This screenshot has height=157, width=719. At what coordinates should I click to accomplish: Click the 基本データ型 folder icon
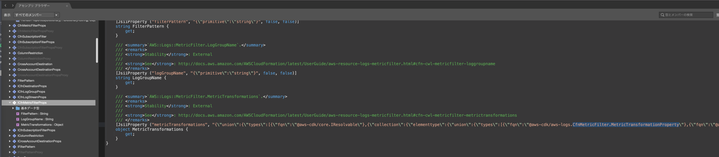click(x=18, y=108)
